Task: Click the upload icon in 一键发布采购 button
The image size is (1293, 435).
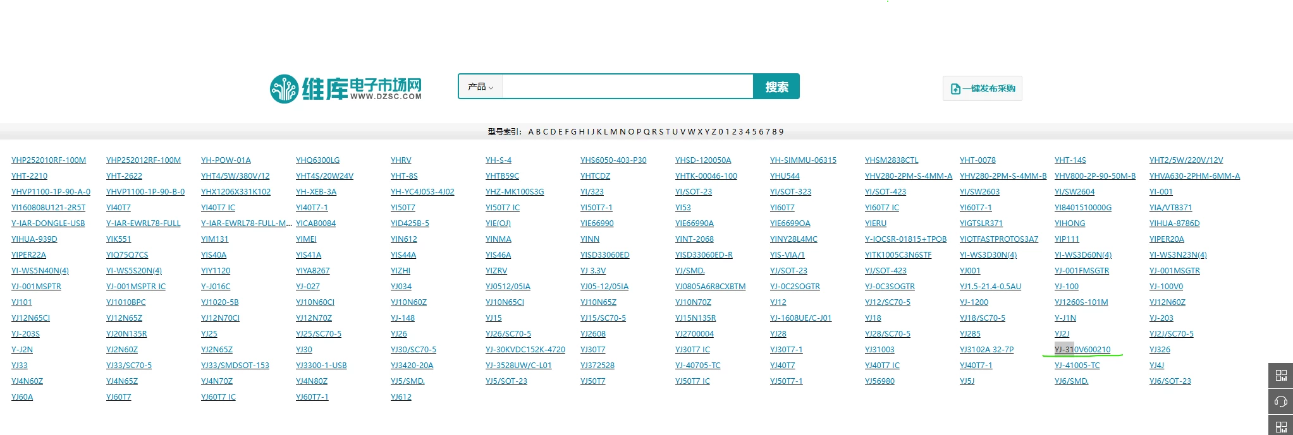Action: tap(955, 89)
